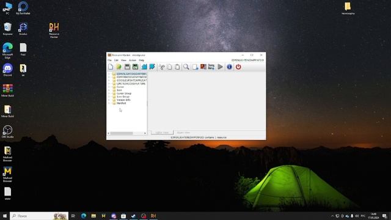Image resolution: width=391 pixels, height=220 pixels.
Task: Click the volume speaker tray icon
Action: (x=357, y=216)
